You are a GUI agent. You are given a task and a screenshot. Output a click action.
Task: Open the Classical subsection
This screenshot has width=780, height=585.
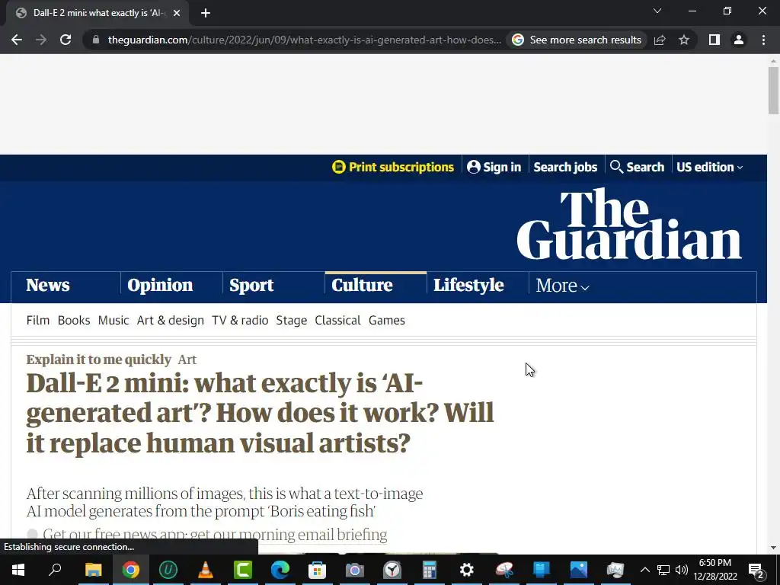(337, 321)
